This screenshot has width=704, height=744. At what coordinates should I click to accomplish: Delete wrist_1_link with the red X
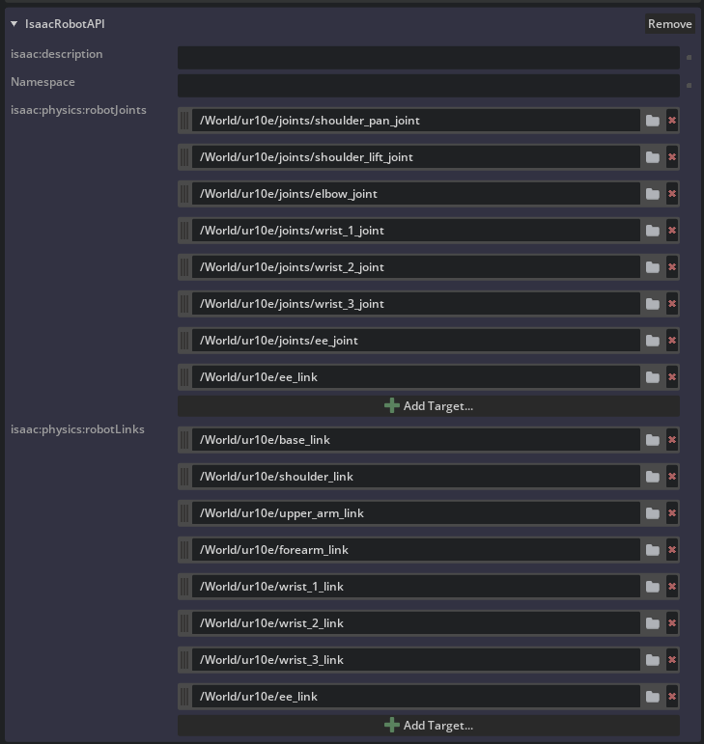(672, 587)
